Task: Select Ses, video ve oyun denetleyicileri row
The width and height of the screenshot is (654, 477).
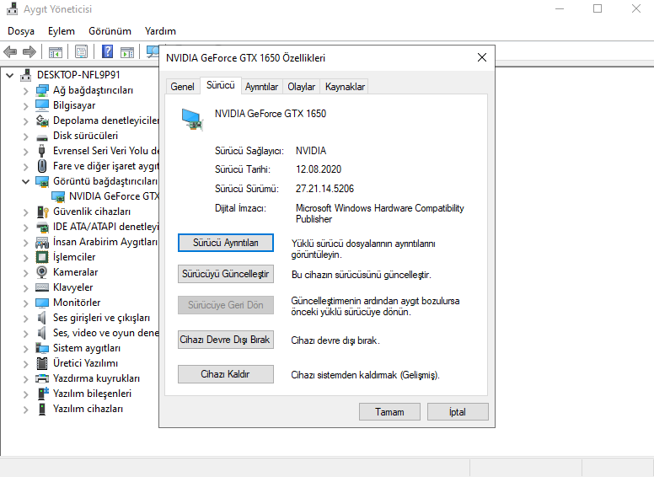Action: [x=105, y=333]
